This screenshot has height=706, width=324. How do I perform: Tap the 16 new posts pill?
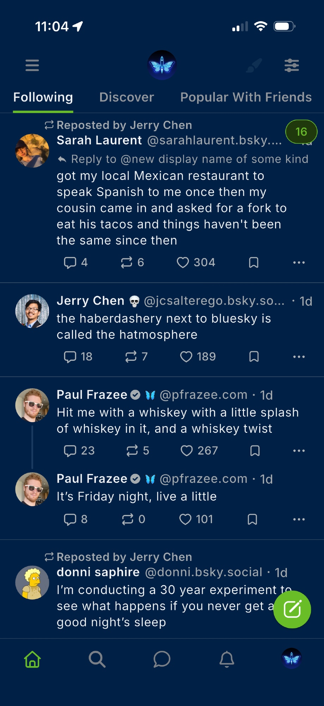point(301,132)
